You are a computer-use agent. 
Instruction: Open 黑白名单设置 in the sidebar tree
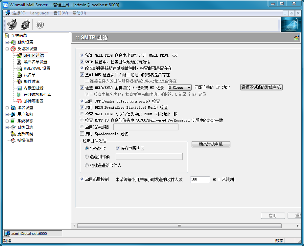(35, 62)
